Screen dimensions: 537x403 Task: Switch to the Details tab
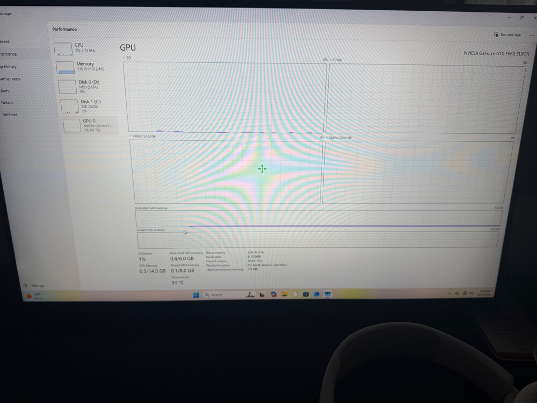coord(7,103)
